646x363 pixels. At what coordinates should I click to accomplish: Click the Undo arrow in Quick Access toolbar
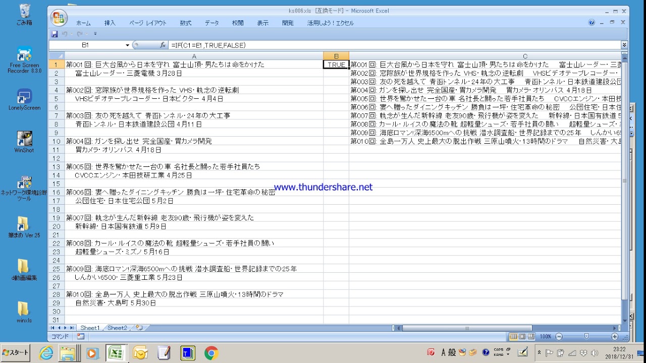click(x=65, y=34)
